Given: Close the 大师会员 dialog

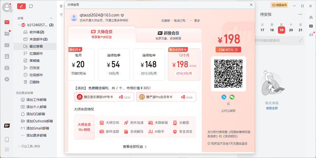Looking at the screenshot, I should (251, 5).
